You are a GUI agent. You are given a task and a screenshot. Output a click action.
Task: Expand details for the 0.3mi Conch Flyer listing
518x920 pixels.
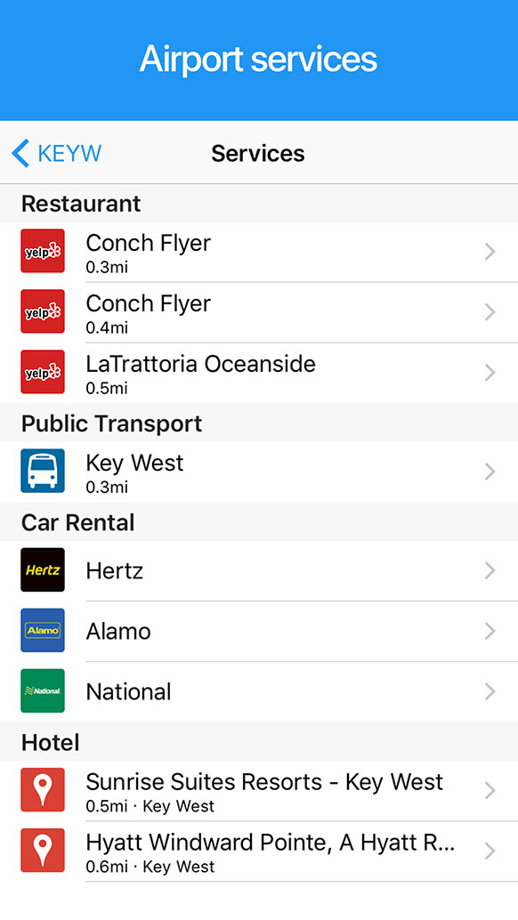click(x=490, y=251)
